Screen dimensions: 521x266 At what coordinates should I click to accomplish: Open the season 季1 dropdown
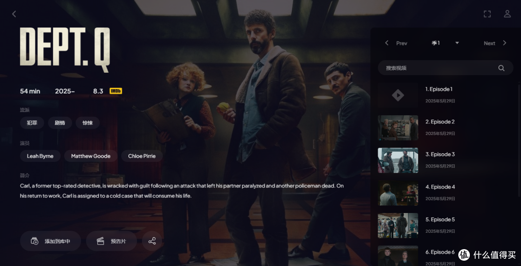click(x=445, y=43)
